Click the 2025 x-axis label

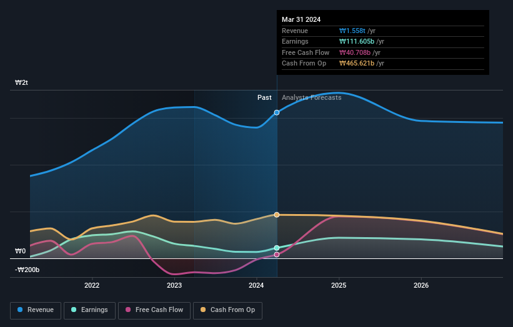click(339, 285)
